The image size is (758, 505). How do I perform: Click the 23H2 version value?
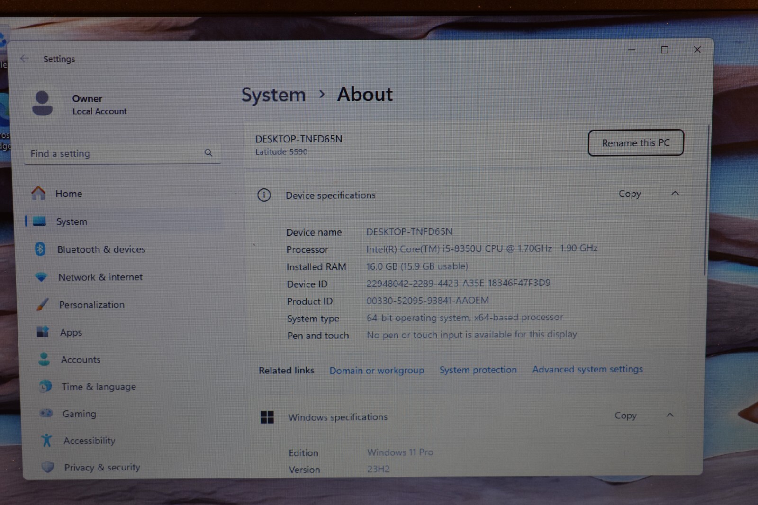(x=379, y=469)
